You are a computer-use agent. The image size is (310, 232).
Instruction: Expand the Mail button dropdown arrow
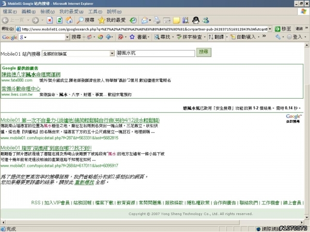(x=150, y=20)
